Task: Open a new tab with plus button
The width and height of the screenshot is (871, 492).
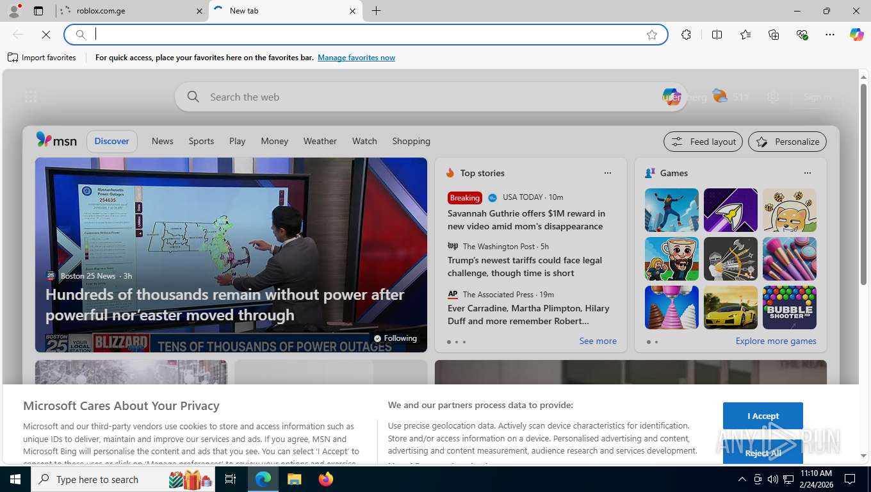Action: [x=376, y=11]
